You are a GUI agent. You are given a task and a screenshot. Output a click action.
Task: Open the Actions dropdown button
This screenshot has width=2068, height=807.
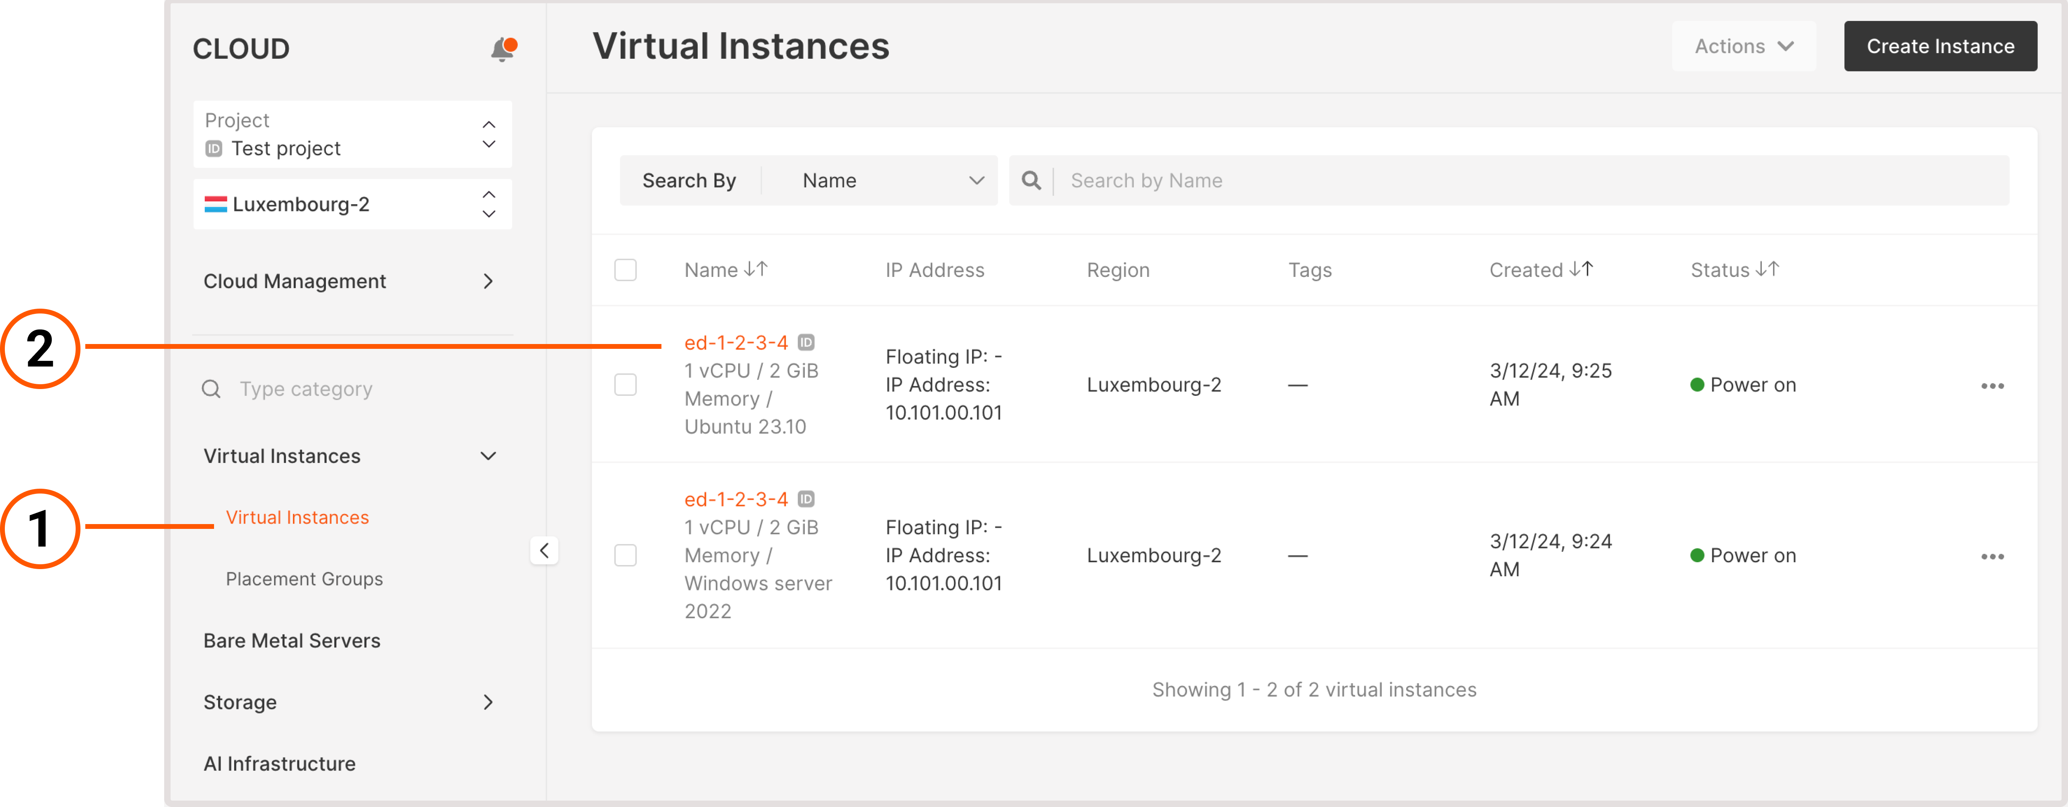click(x=1744, y=46)
